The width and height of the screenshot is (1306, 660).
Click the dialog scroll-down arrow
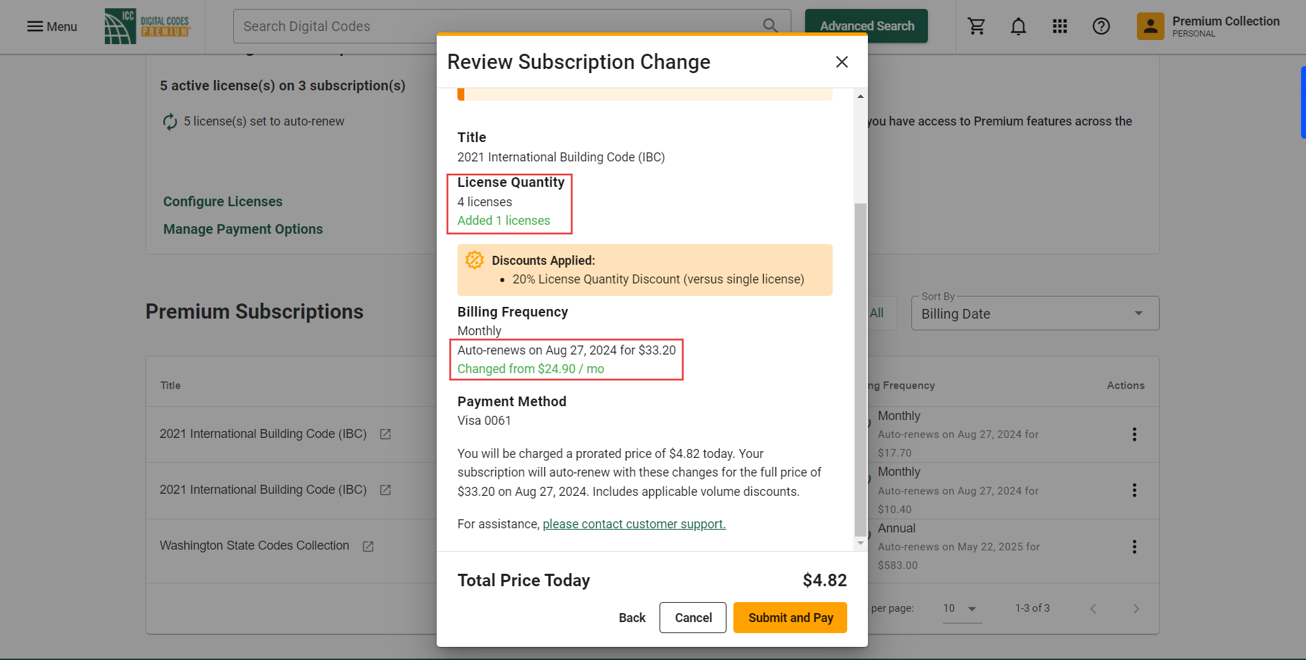coord(860,543)
